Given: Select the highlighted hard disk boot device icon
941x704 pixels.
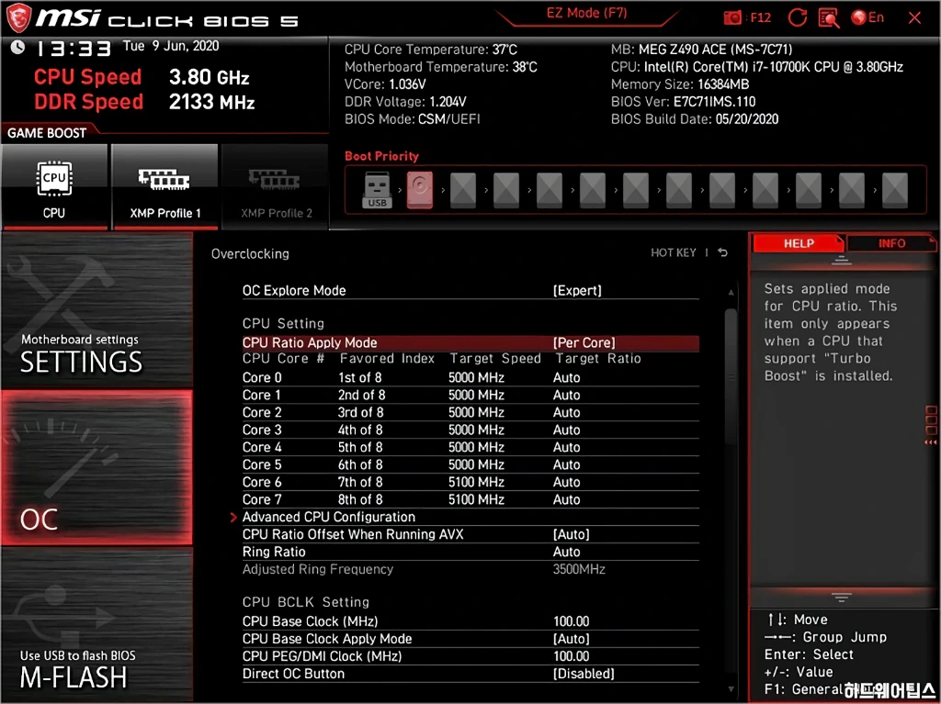Looking at the screenshot, I should pos(419,189).
